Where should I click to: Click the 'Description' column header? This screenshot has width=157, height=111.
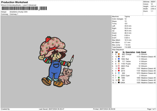(x=130, y=52)
